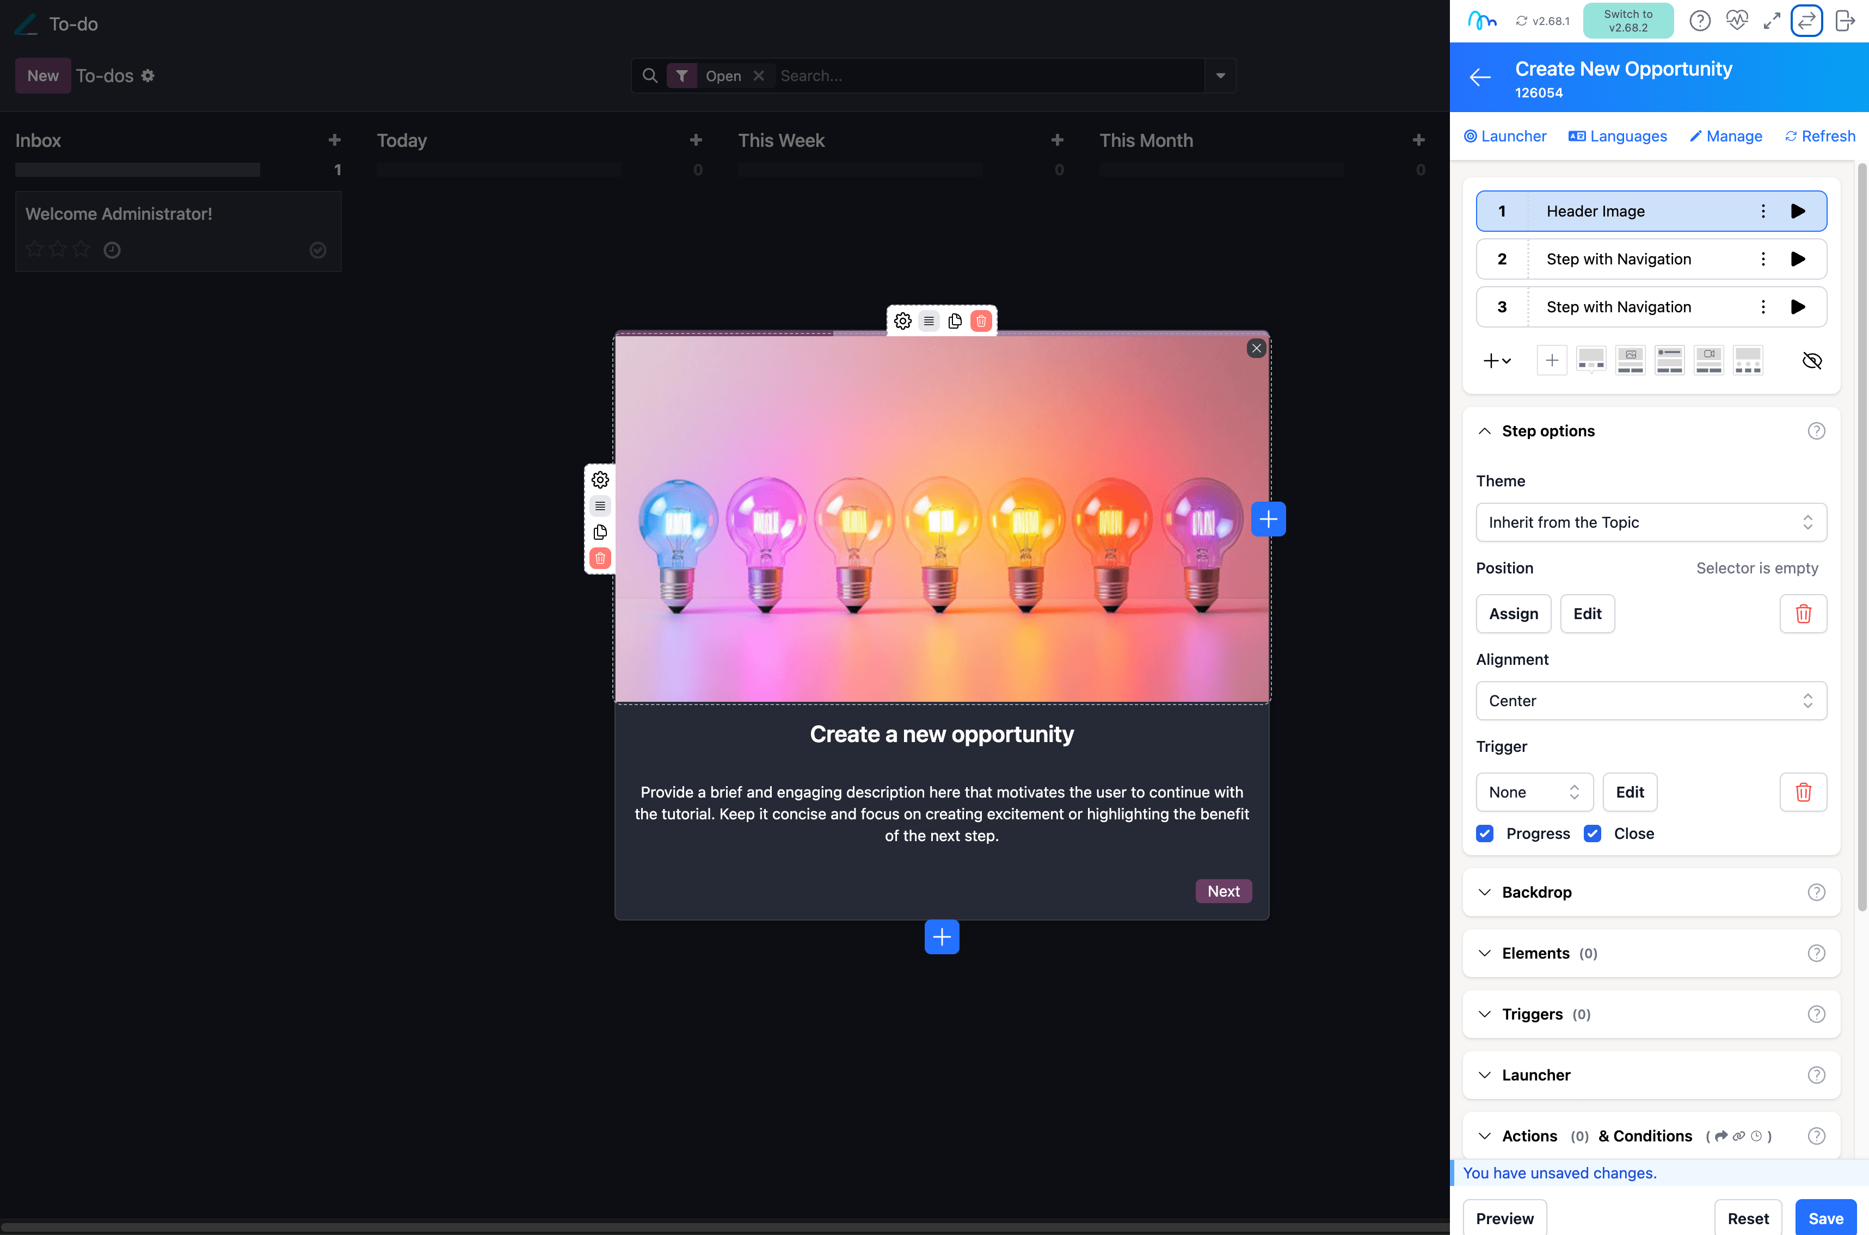This screenshot has height=1235, width=1869.
Task: Open the Alignment dropdown set to Center
Action: (x=1651, y=700)
